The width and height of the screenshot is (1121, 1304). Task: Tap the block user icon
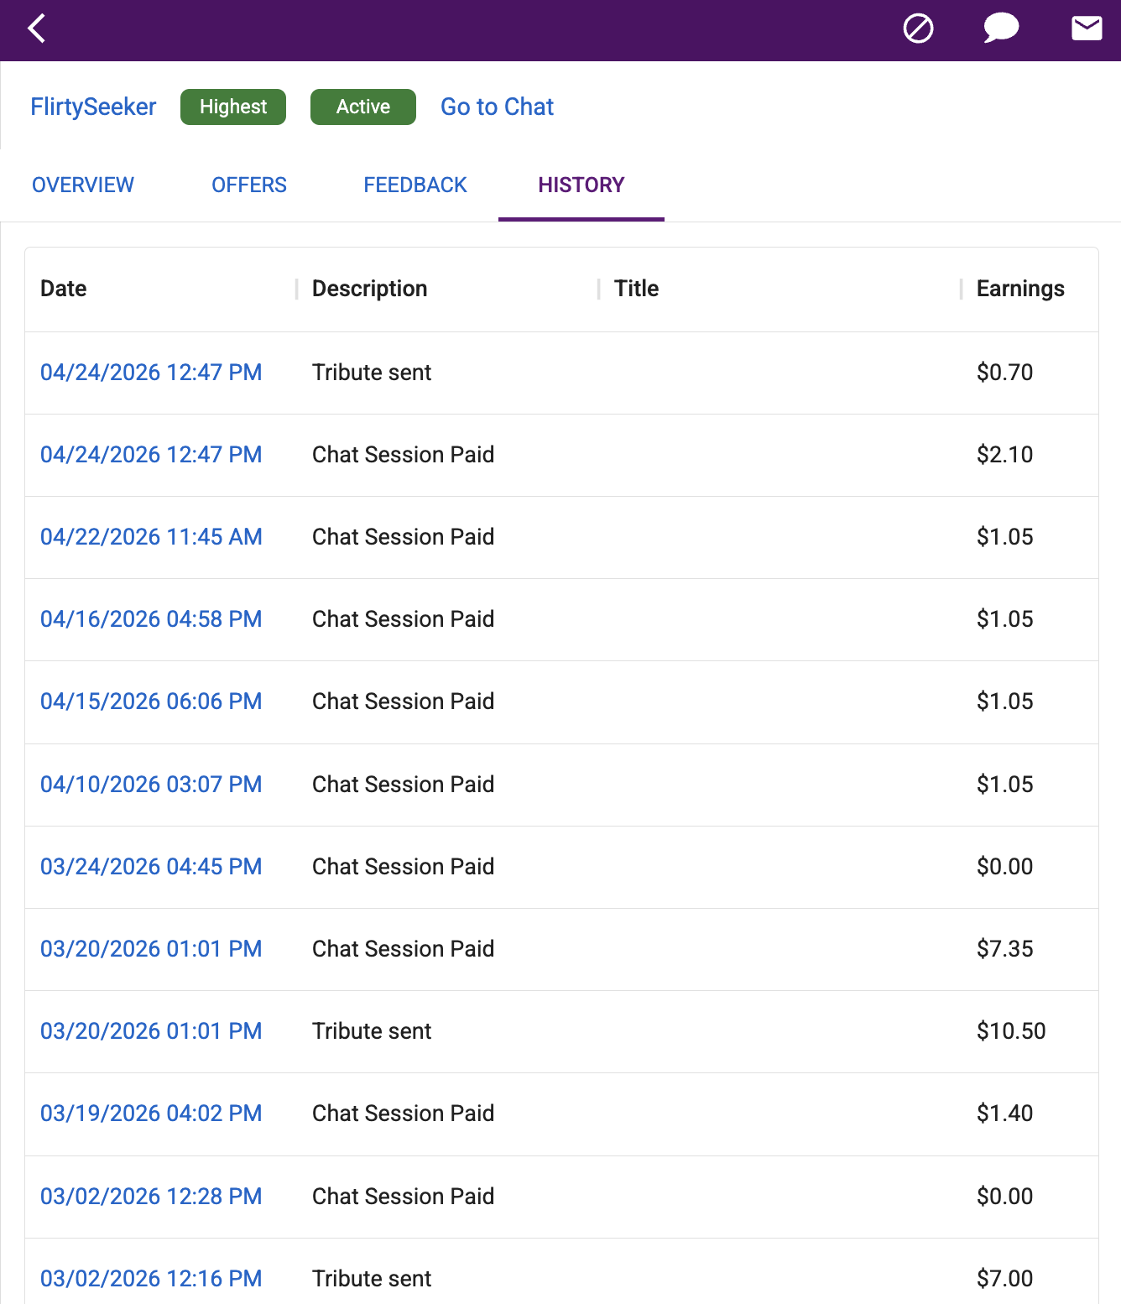click(x=918, y=29)
